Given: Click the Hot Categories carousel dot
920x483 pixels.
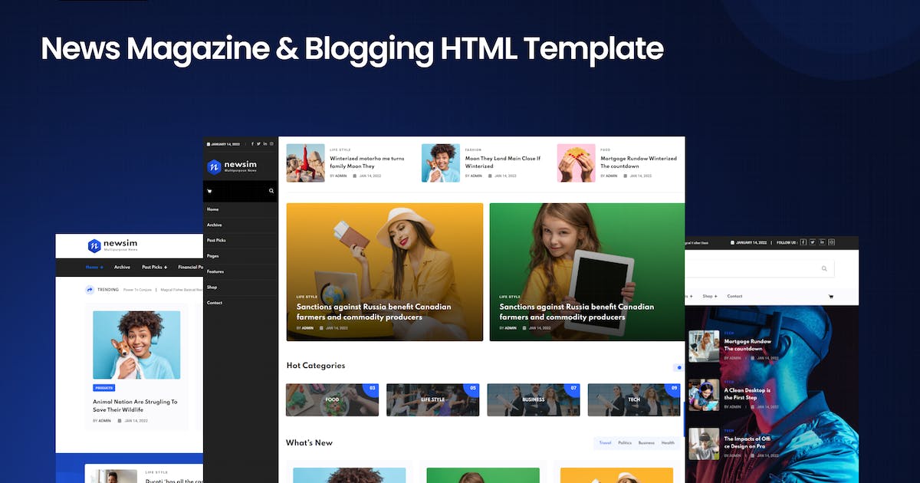Looking at the screenshot, I should click(678, 368).
